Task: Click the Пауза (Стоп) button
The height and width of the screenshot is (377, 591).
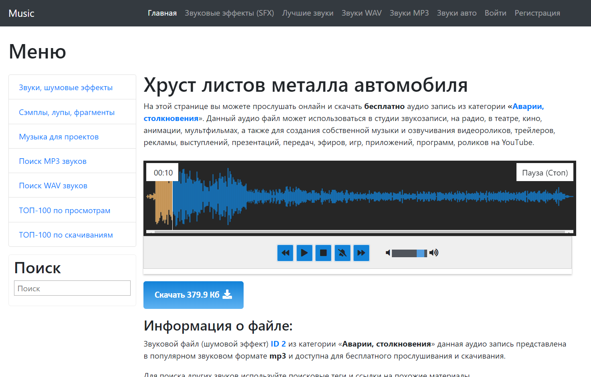Action: (x=545, y=173)
